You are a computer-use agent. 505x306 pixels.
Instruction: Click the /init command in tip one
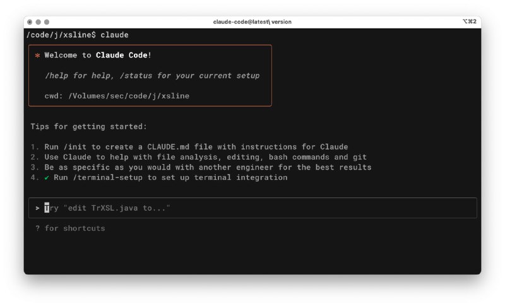75,147
